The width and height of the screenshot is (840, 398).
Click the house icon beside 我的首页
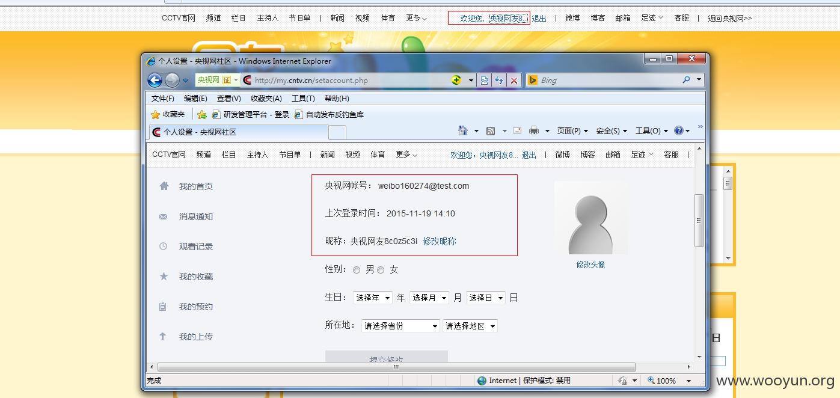tap(164, 186)
